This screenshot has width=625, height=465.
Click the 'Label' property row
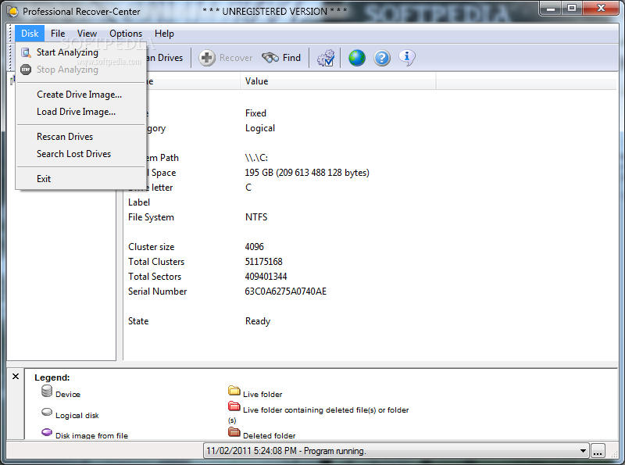pyautogui.click(x=139, y=202)
